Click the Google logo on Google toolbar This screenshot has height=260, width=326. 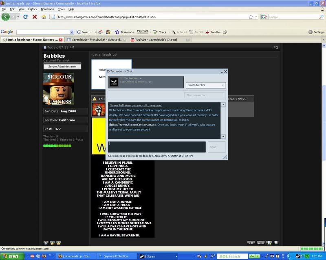click(7, 32)
